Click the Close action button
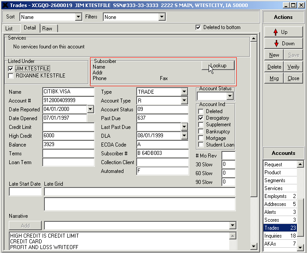The image size is (307, 253). tap(293, 78)
